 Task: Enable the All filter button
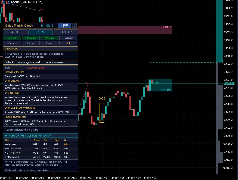pos(68,43)
